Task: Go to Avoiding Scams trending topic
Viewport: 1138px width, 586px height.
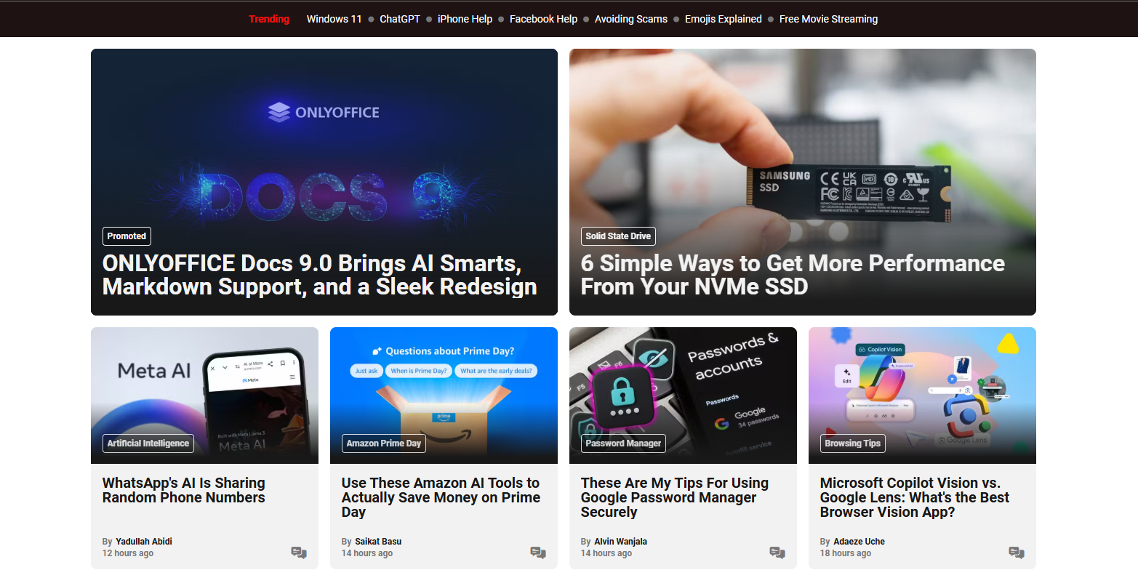Action: 631,19
